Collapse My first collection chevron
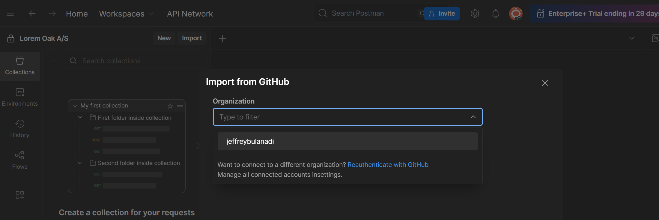Screen dimensions: 659x220 (x=75, y=106)
